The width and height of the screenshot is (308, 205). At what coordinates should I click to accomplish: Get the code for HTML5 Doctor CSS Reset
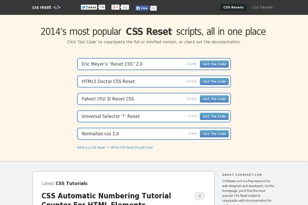click(x=214, y=81)
